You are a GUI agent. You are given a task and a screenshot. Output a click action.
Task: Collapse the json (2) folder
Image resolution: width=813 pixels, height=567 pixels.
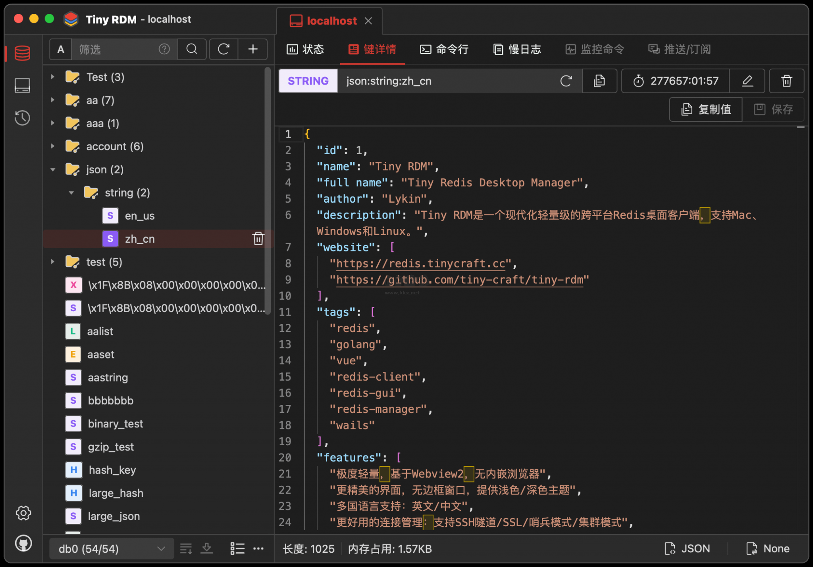[x=52, y=170]
